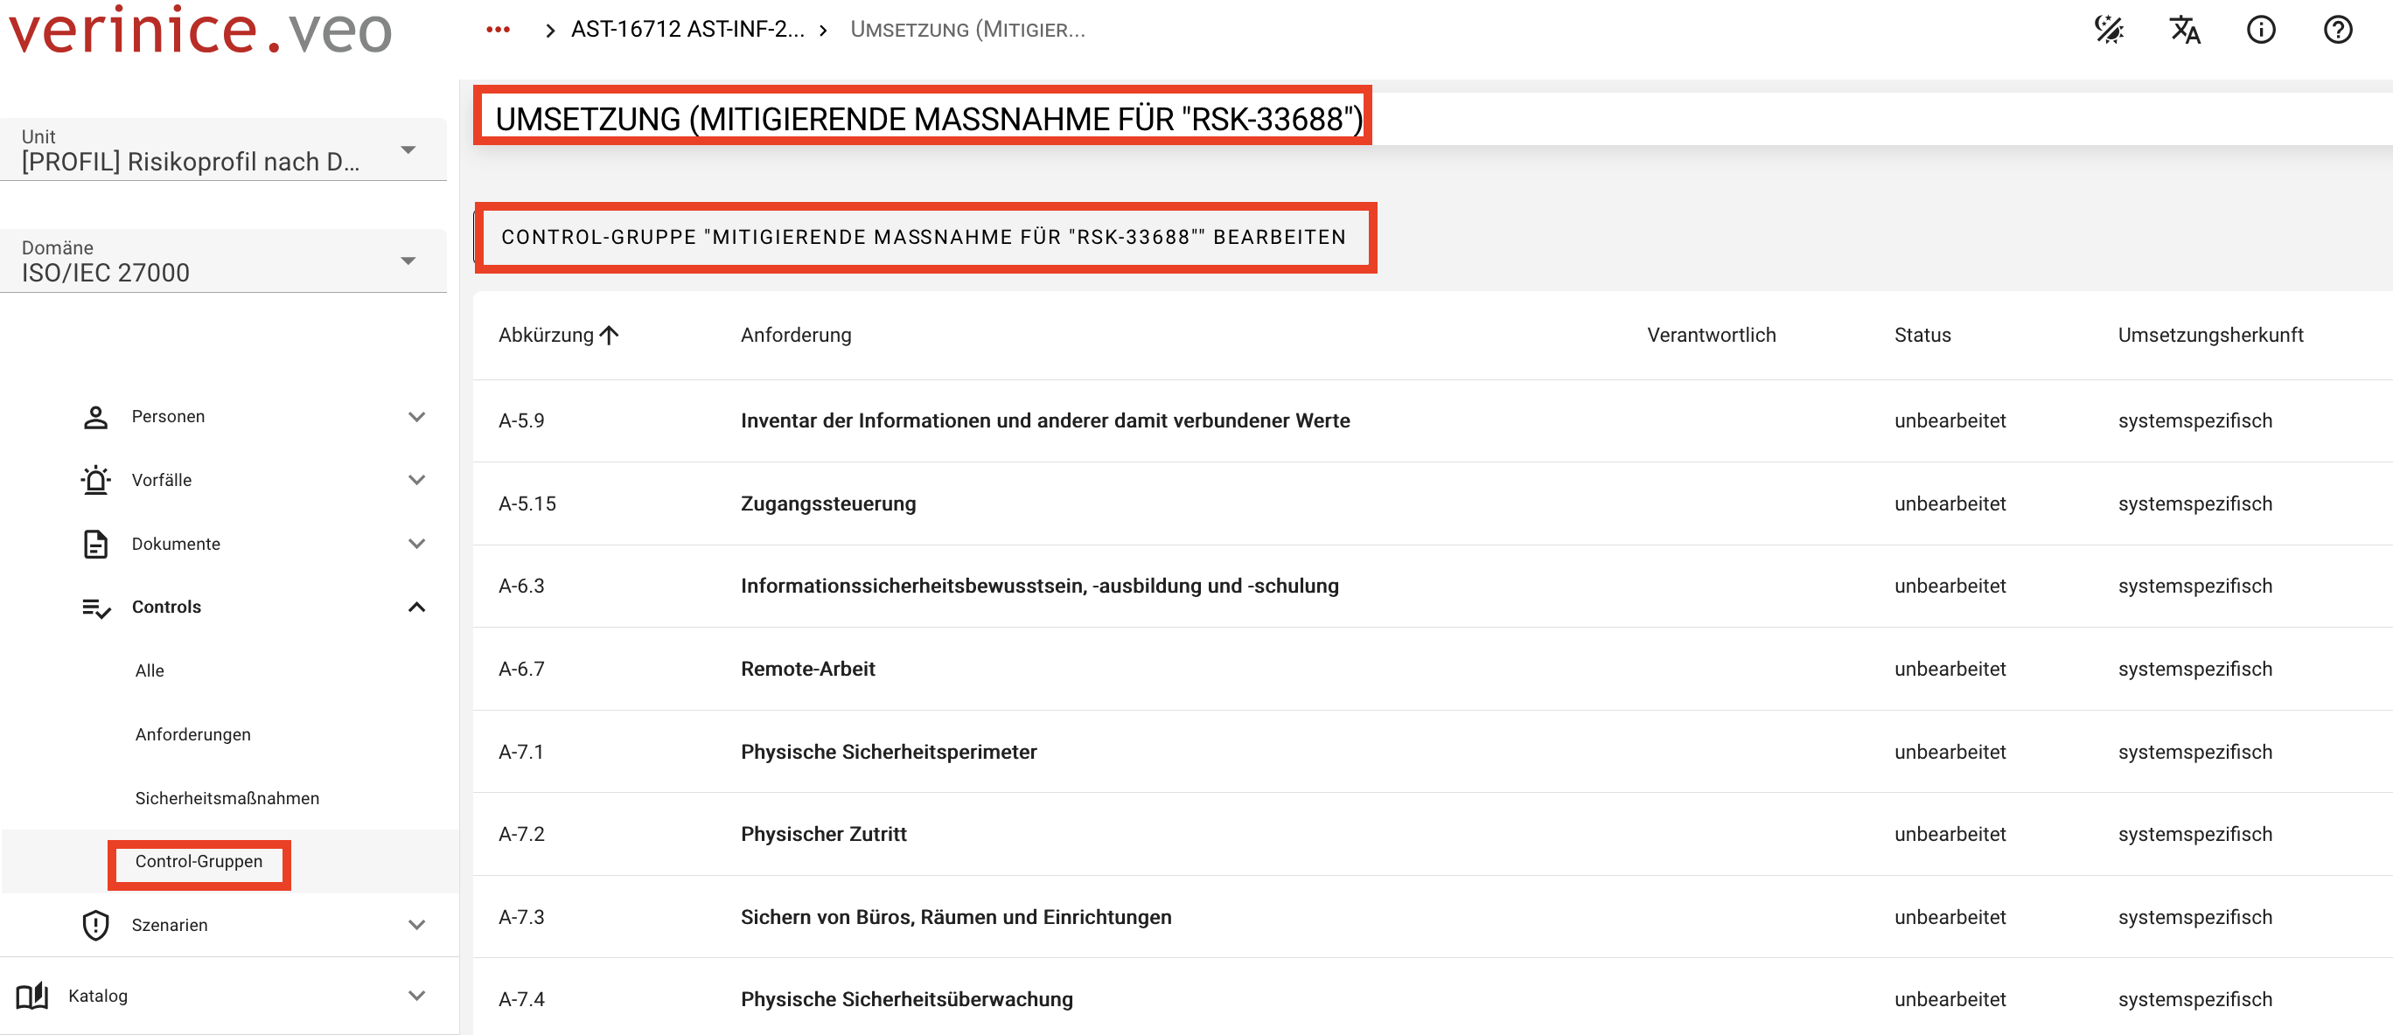Click the Katalog book icon

tap(32, 995)
